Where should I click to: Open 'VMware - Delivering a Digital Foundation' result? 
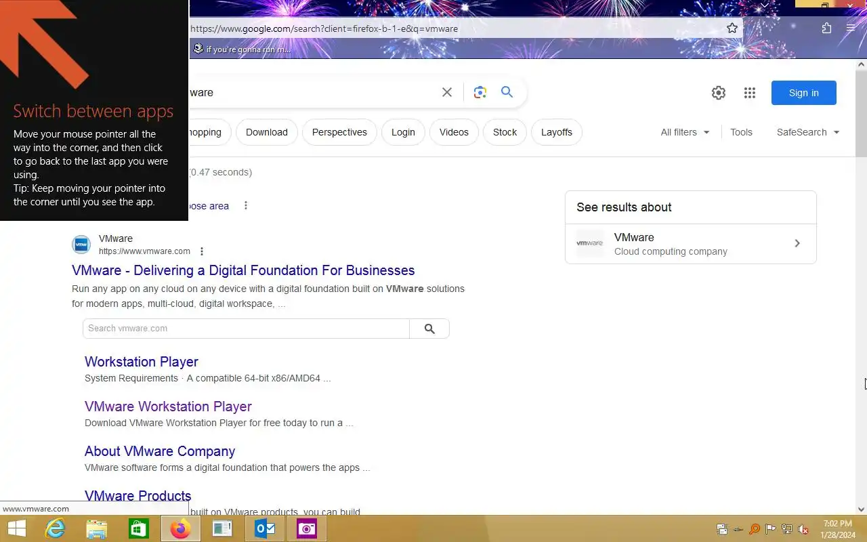(243, 270)
